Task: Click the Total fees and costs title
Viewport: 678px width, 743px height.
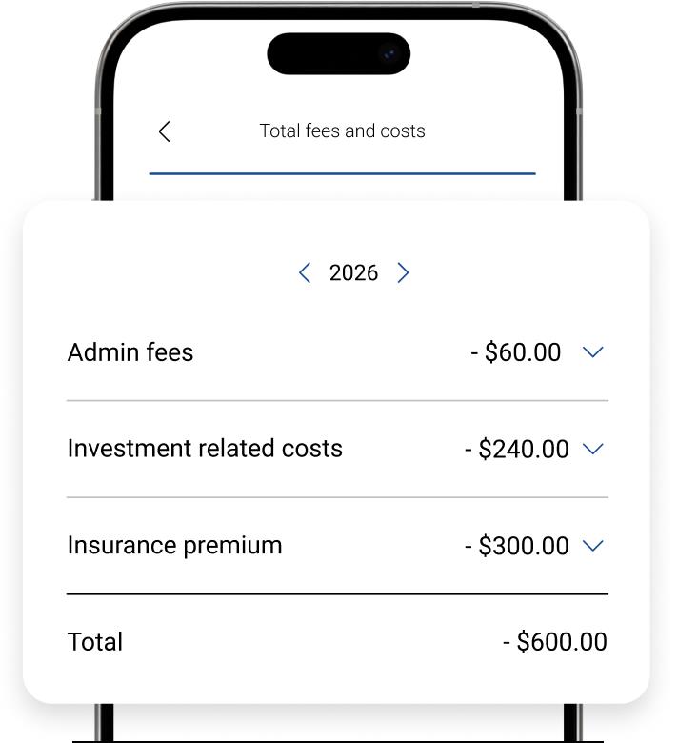Action: click(342, 131)
